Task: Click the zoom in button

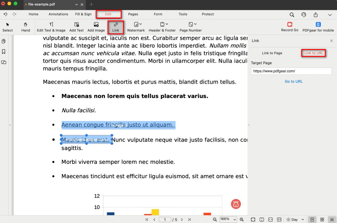Action: (x=242, y=220)
